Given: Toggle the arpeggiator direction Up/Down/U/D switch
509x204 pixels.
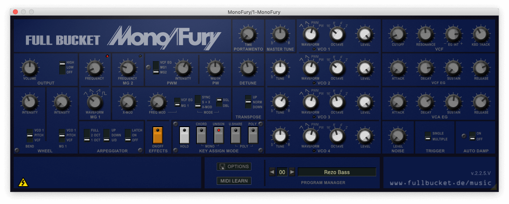Looking at the screenshot, I should pyautogui.click(x=107, y=135).
